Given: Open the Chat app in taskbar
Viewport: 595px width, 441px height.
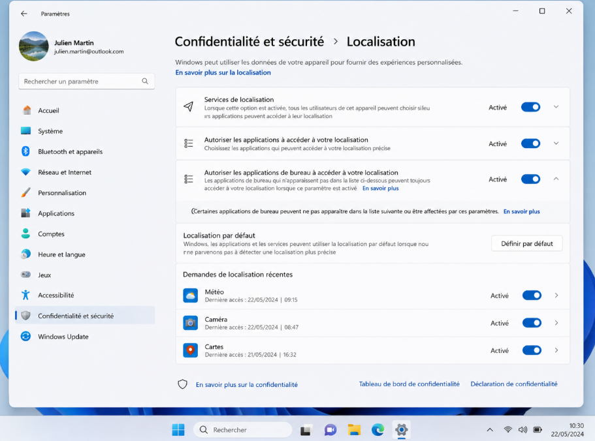Looking at the screenshot, I should point(330,430).
